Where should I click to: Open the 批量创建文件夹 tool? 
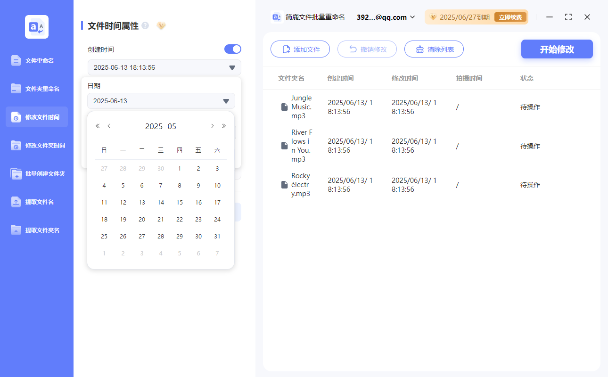pos(37,173)
